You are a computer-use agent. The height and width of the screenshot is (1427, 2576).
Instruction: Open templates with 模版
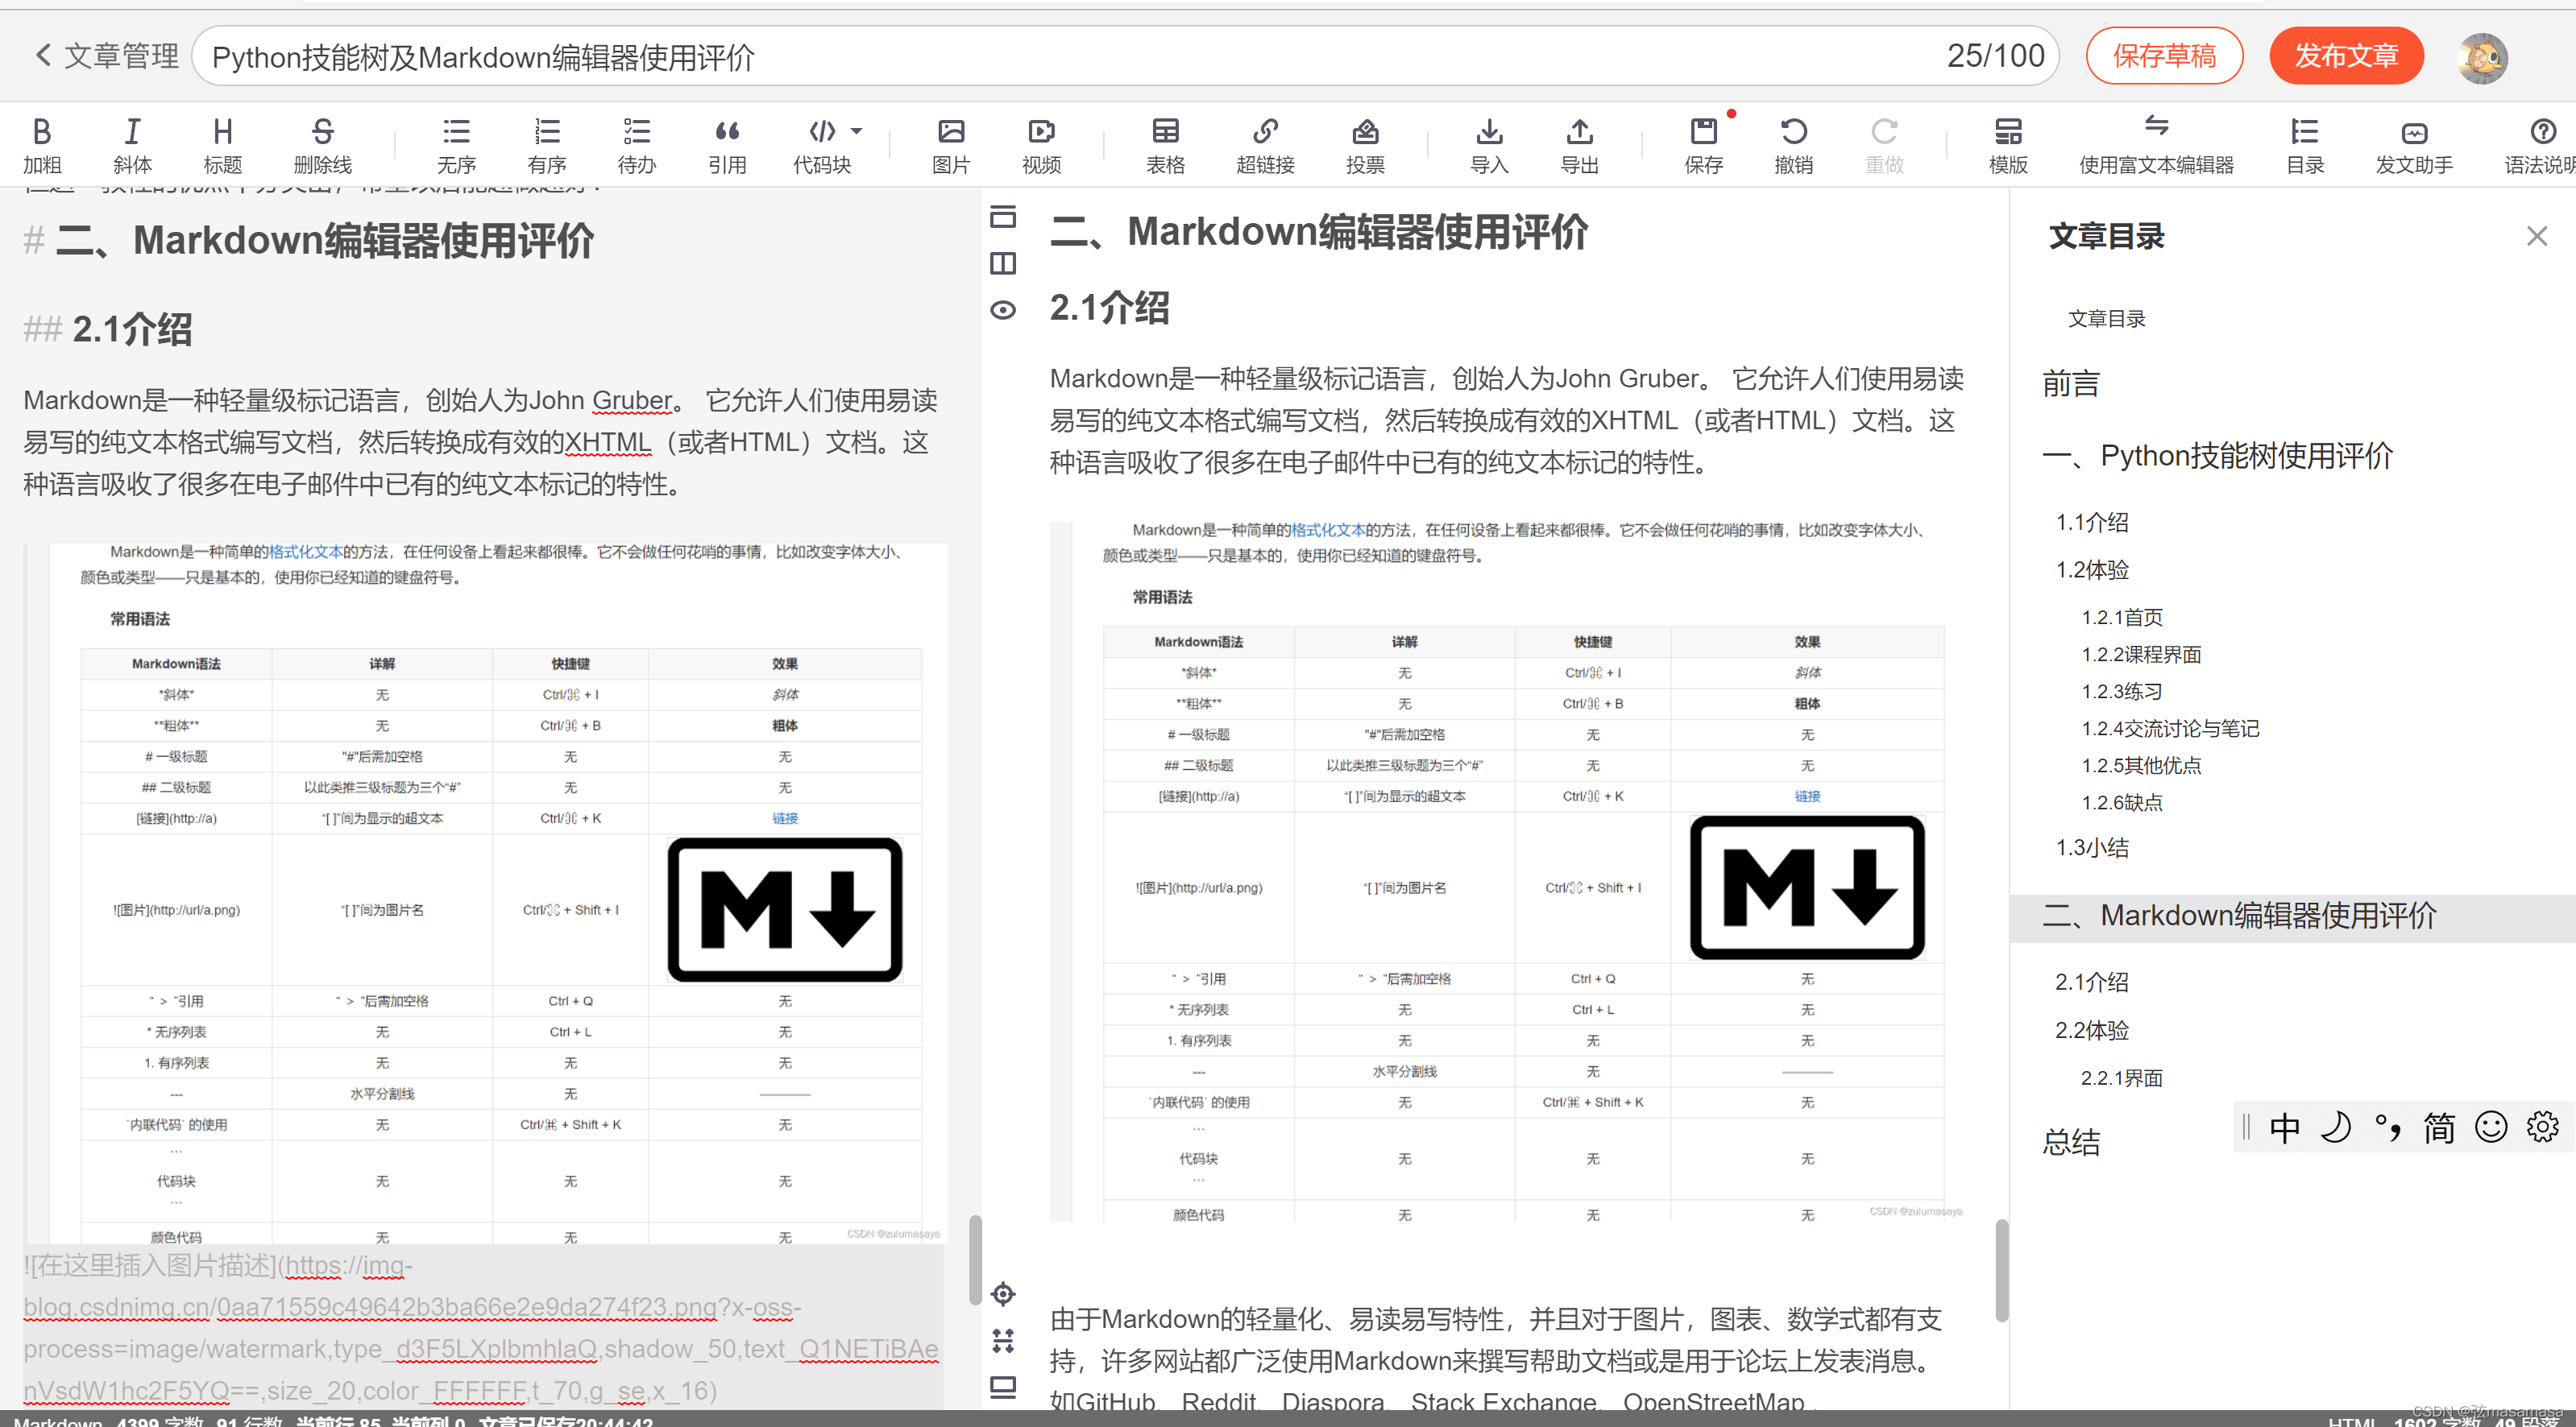(x=2008, y=146)
